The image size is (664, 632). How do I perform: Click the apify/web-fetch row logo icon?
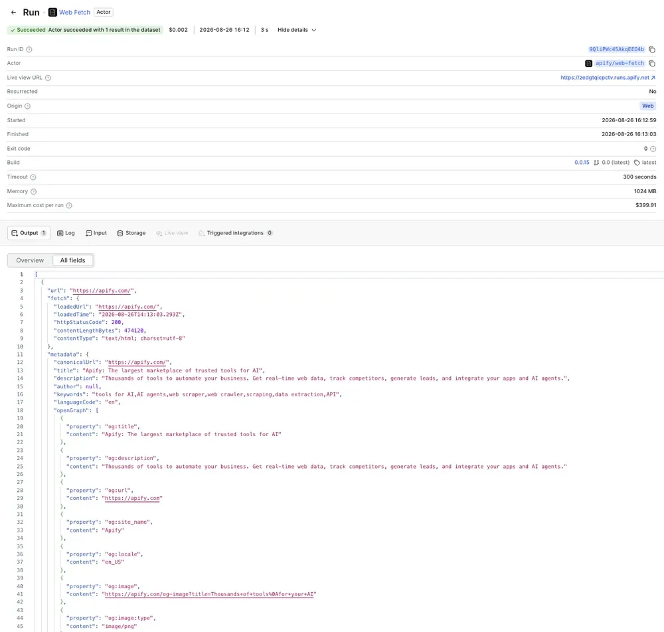[x=588, y=64]
